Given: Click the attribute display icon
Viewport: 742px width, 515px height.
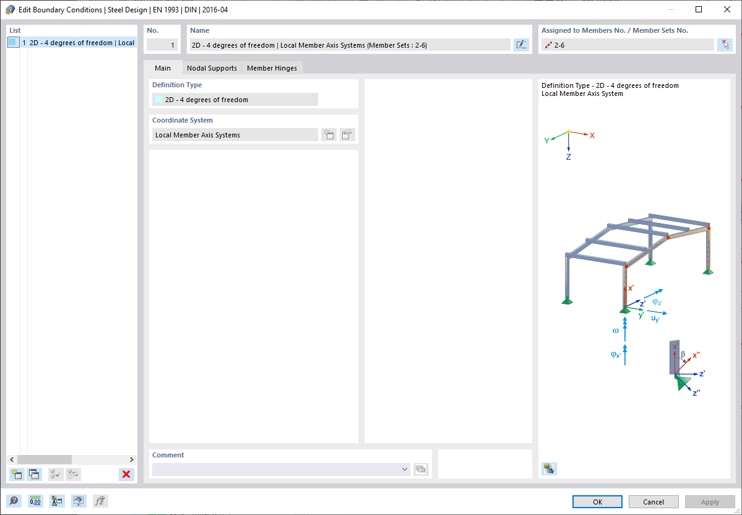Looking at the screenshot, I should (x=58, y=501).
